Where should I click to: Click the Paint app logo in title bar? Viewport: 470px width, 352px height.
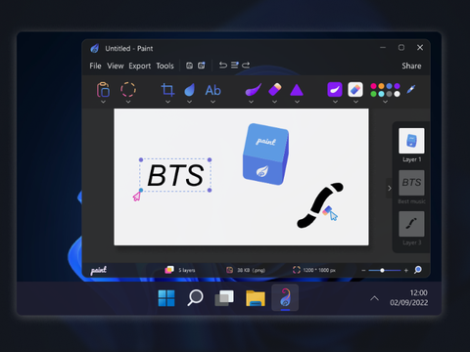(95, 48)
